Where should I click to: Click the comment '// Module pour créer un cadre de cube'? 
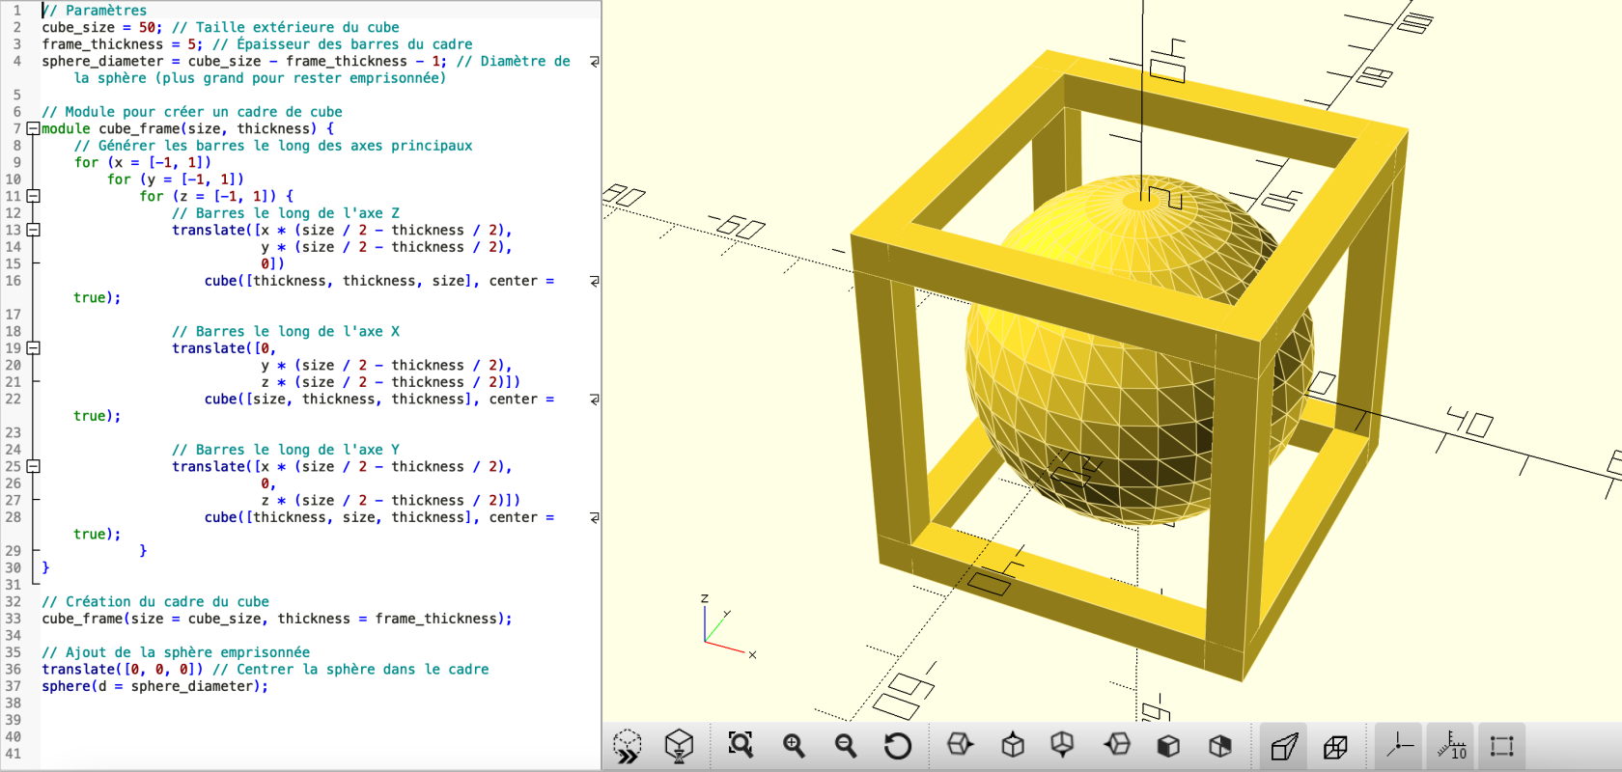[192, 112]
